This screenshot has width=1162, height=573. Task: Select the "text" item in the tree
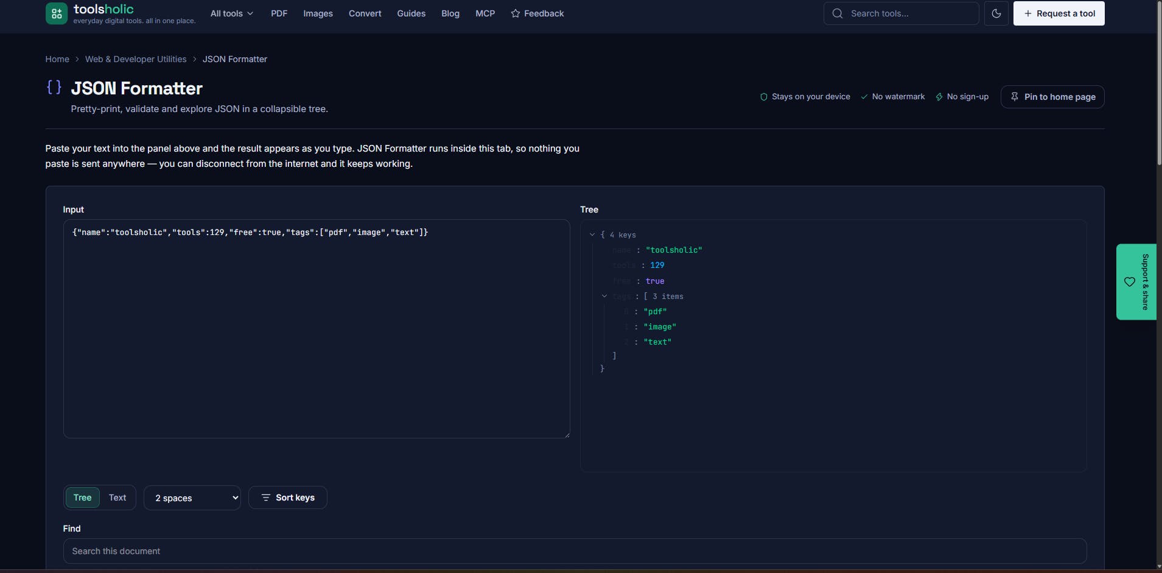coord(657,342)
